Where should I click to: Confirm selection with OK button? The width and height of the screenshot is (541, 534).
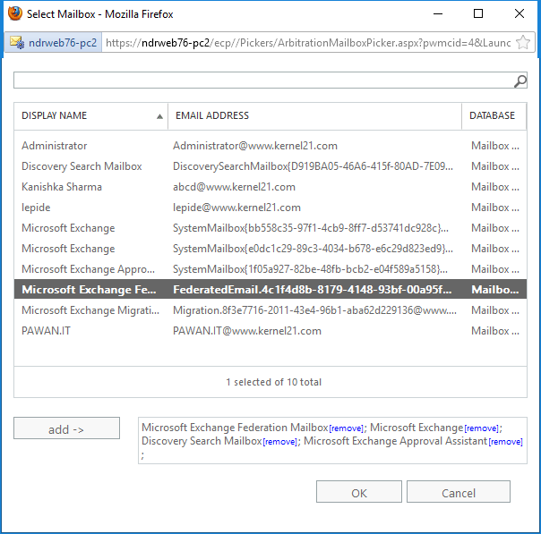click(359, 492)
